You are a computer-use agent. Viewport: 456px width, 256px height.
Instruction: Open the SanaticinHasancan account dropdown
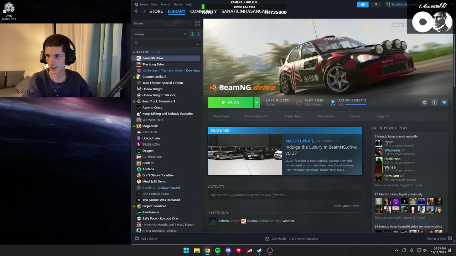pos(401,4)
